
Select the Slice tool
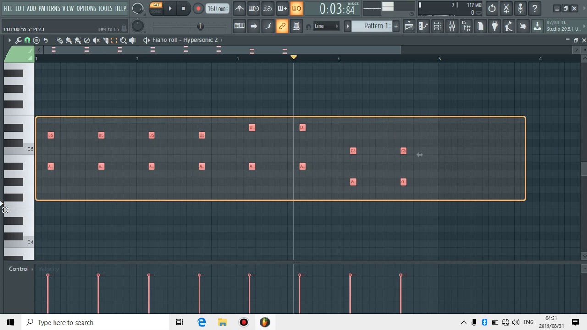105,40
